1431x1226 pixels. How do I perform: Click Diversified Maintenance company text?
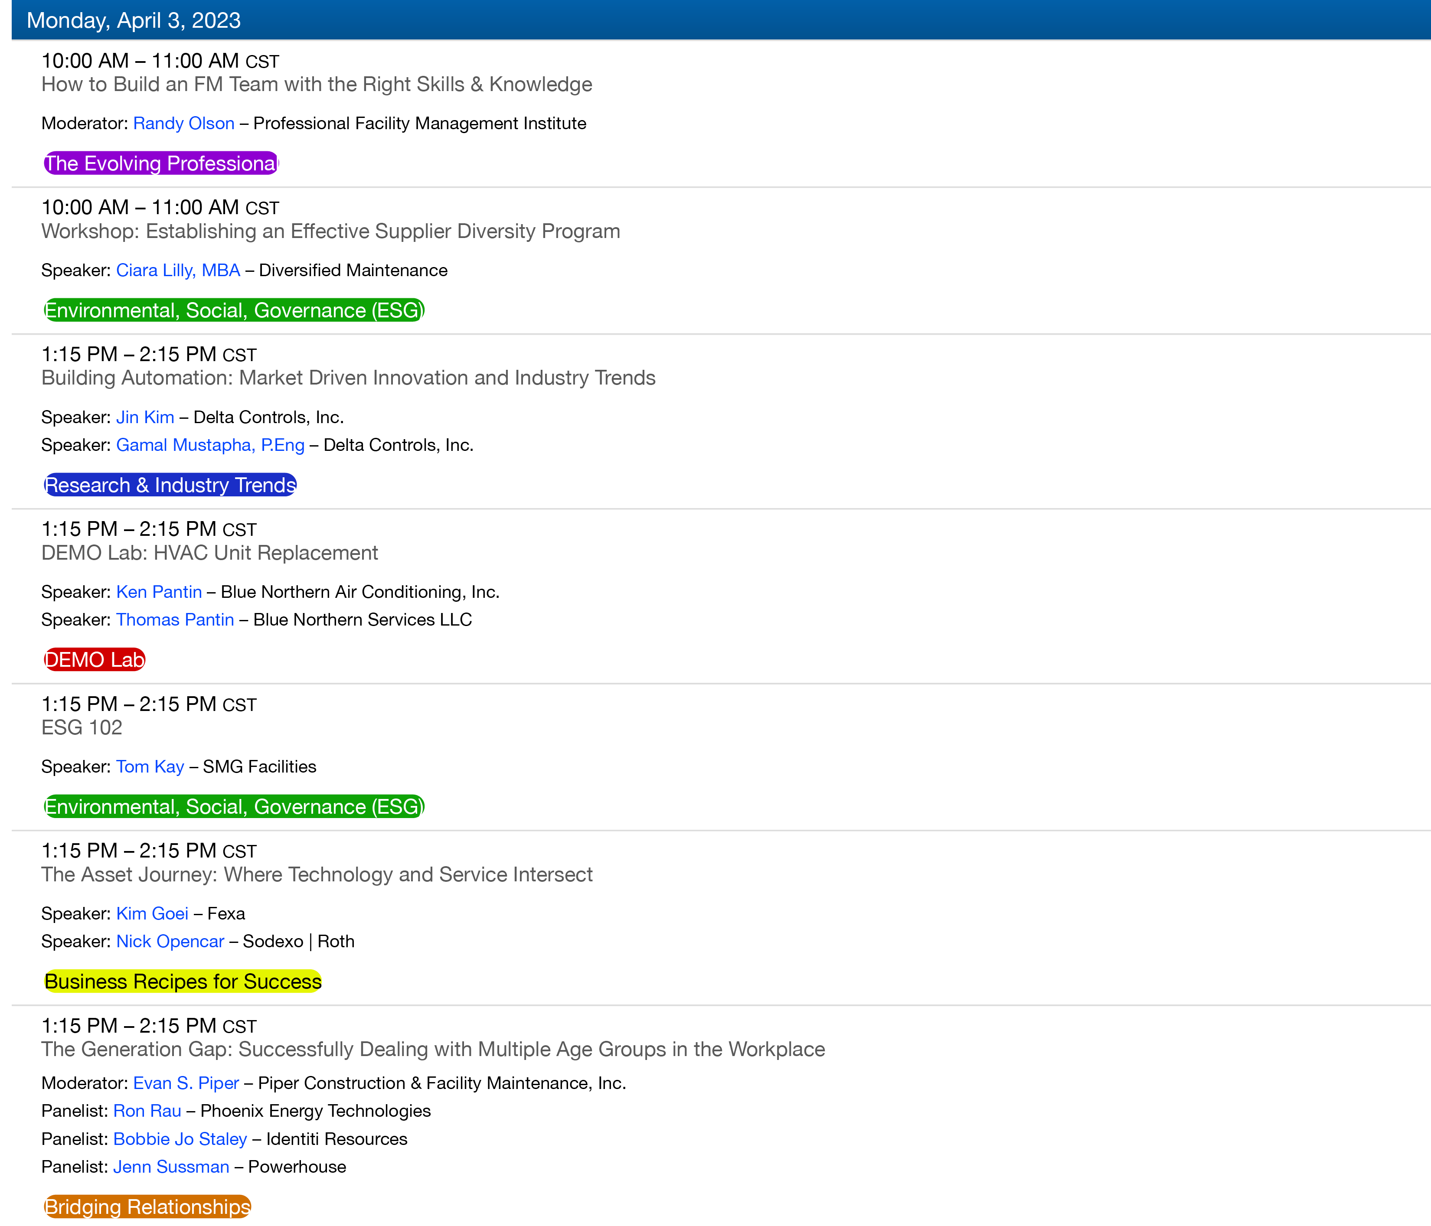353,271
